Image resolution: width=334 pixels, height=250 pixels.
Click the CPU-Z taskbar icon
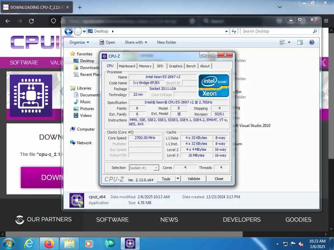click(x=130, y=243)
